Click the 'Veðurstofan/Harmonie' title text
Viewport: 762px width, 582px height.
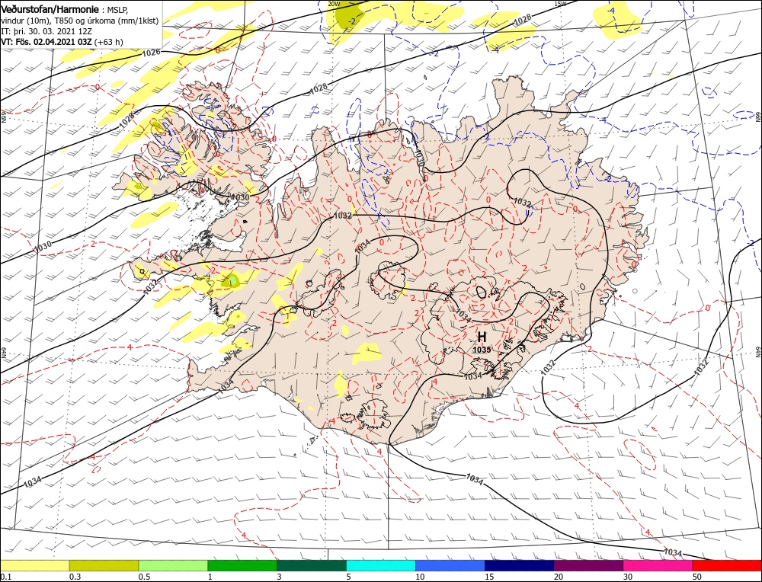[x=50, y=10]
